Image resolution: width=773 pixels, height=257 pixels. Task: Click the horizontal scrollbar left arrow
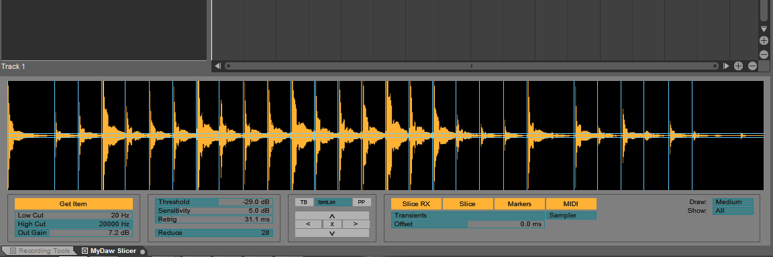coord(217,66)
